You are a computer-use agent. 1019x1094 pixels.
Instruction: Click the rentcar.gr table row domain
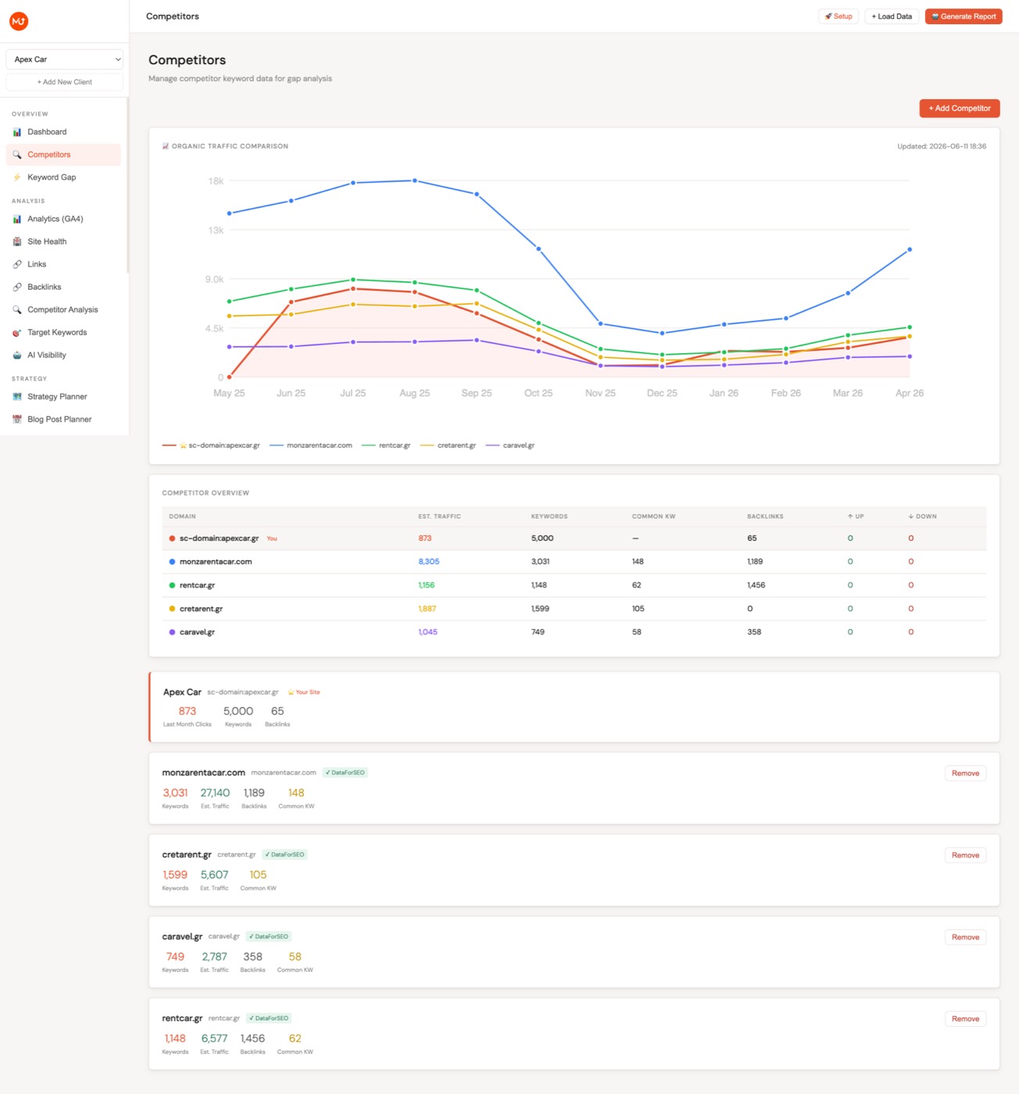click(x=197, y=585)
